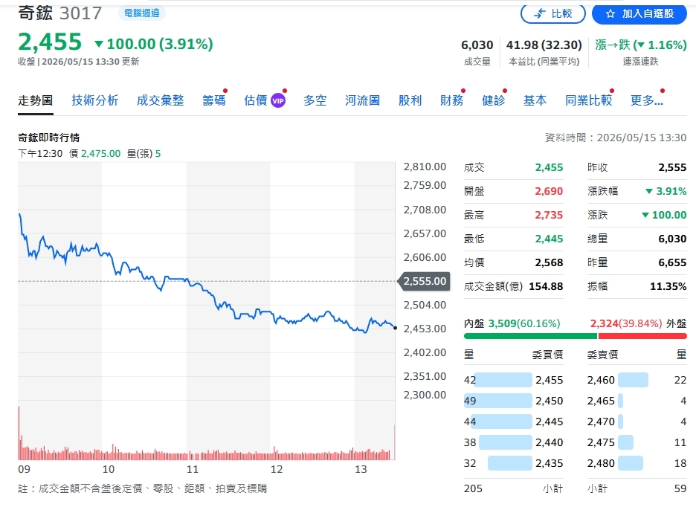The image size is (696, 507).
Task: Click the red 外盤 ratio bar
Action: click(642, 336)
